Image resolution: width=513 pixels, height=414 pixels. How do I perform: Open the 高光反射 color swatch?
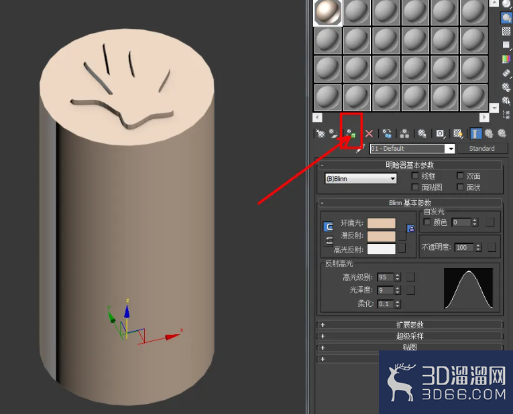(382, 249)
